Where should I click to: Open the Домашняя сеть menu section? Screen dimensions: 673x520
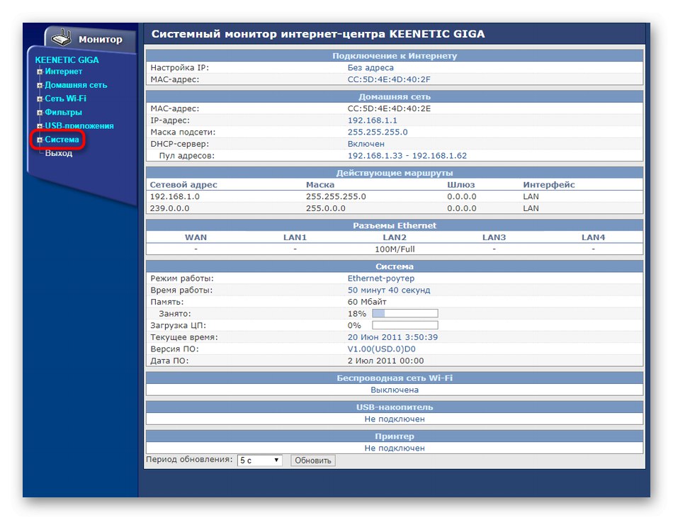click(76, 85)
